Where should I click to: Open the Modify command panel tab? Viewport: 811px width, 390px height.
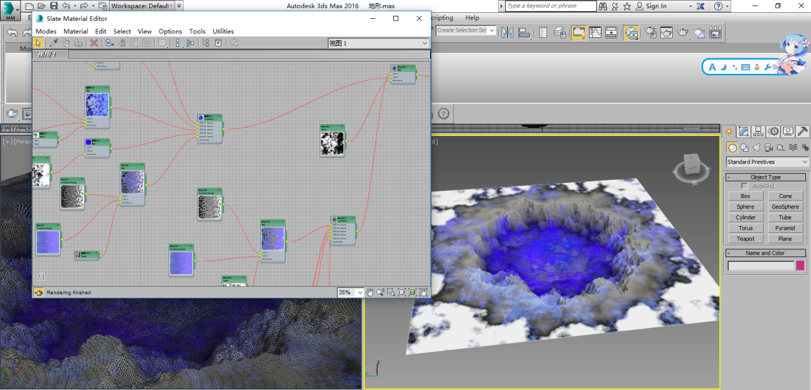(743, 132)
